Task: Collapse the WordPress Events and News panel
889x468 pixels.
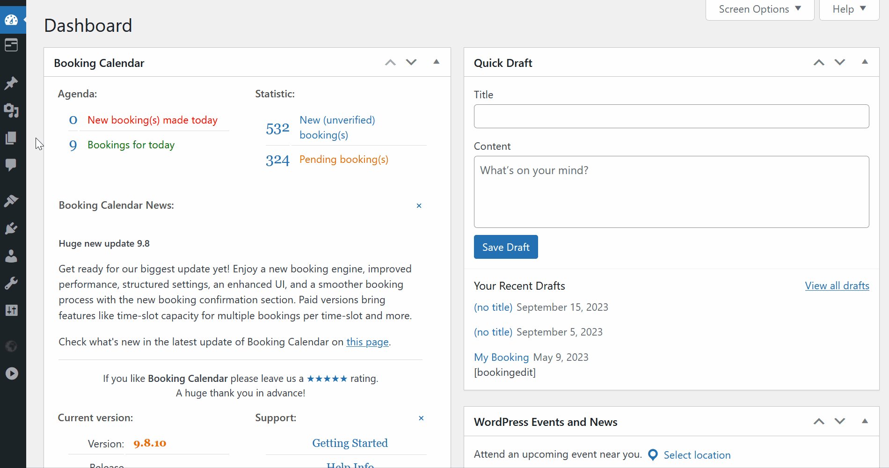Action: [865, 421]
